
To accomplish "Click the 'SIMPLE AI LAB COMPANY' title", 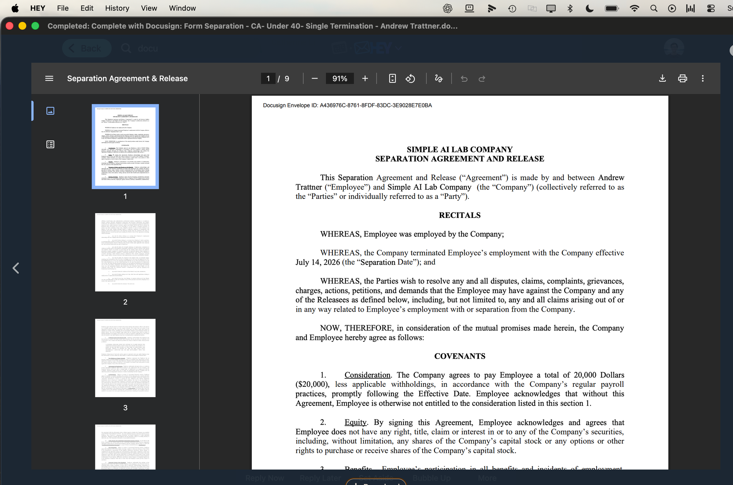I will pos(460,149).
